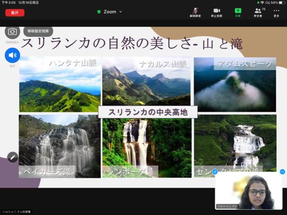Viewport: 287px width, 215px height.
Task: Tap the Hantana mountain range photo
Action: point(60,85)
